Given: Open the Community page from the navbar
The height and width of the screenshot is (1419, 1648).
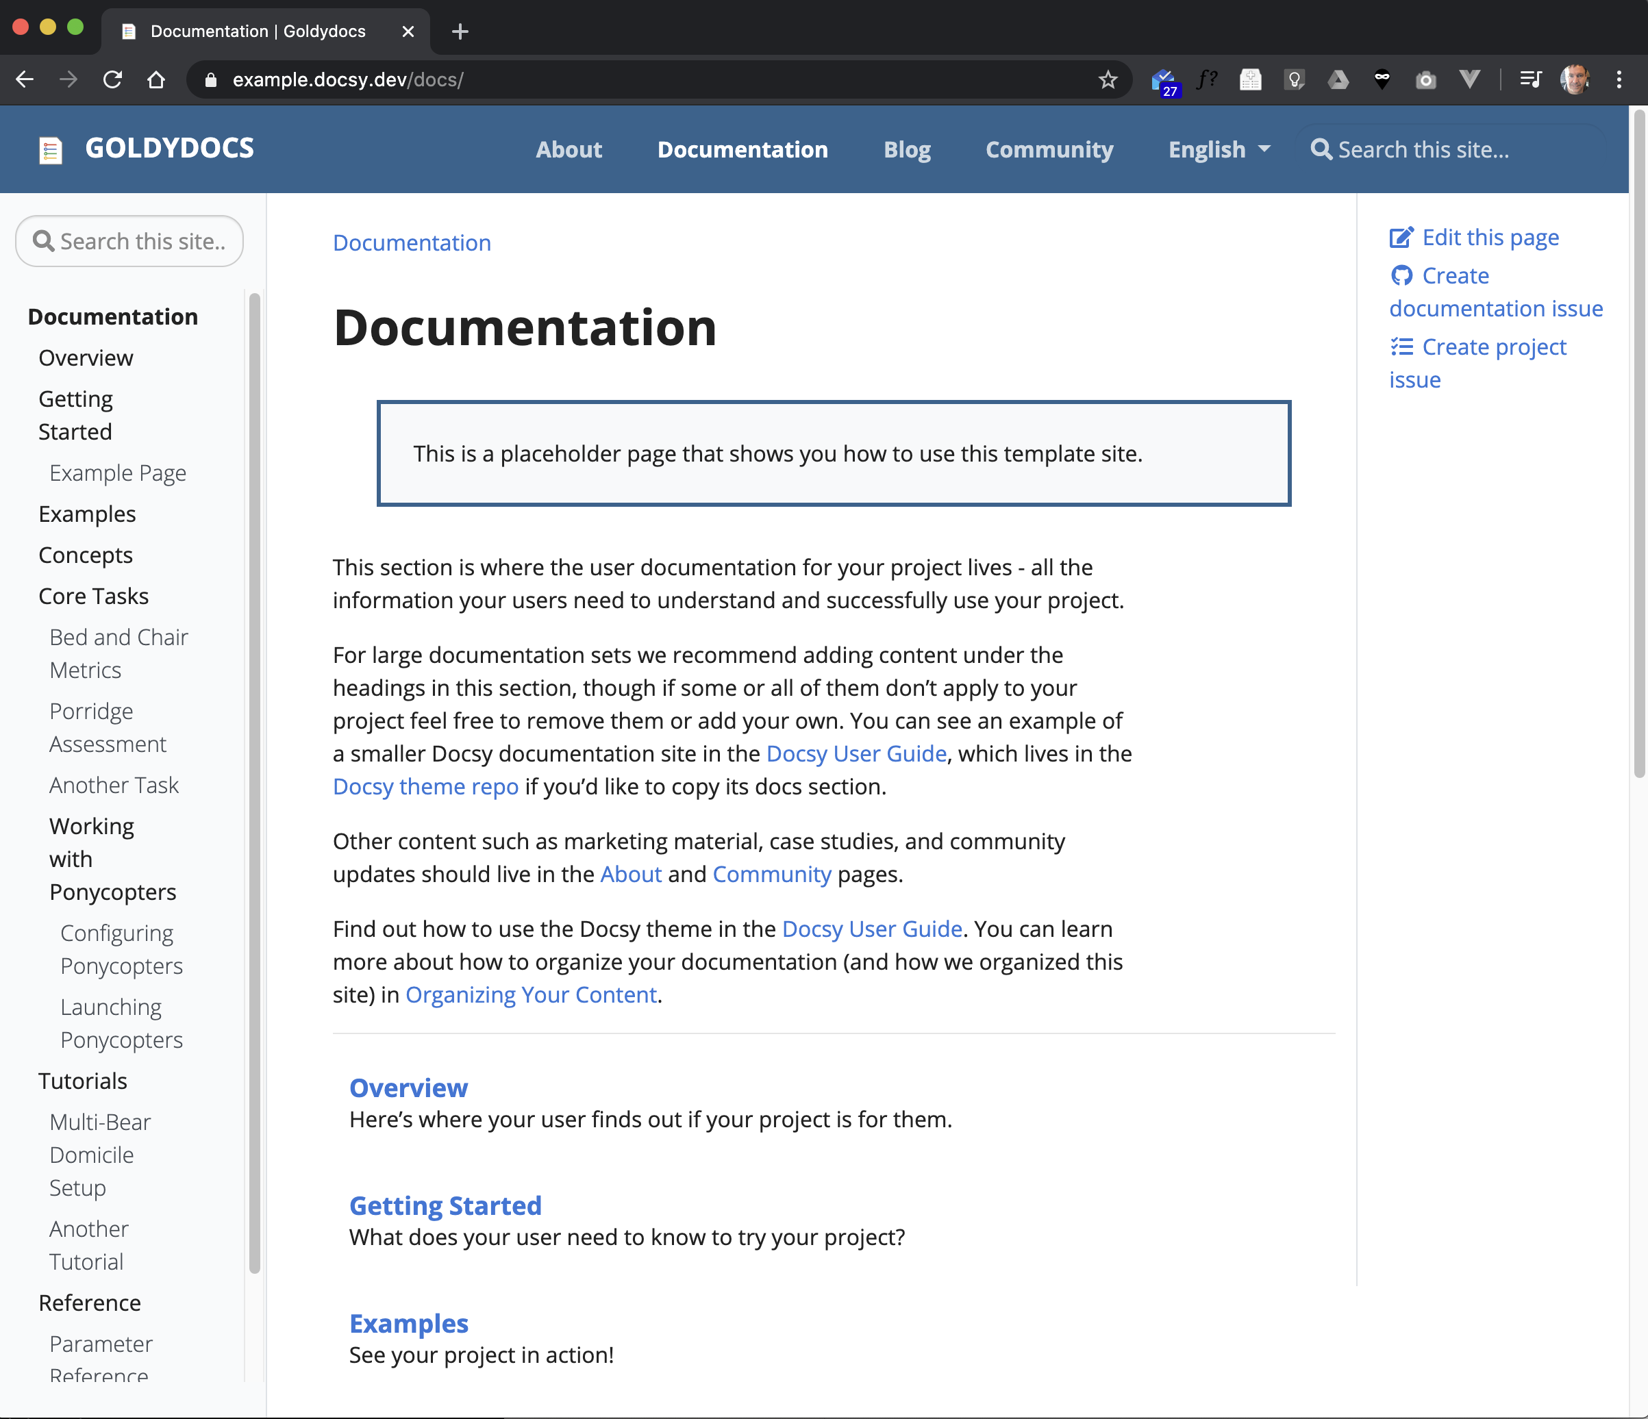Looking at the screenshot, I should (x=1049, y=149).
